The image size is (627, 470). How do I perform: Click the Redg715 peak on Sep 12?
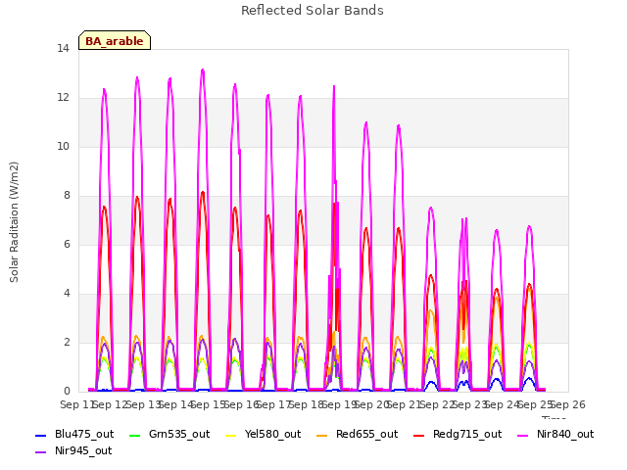point(137,197)
